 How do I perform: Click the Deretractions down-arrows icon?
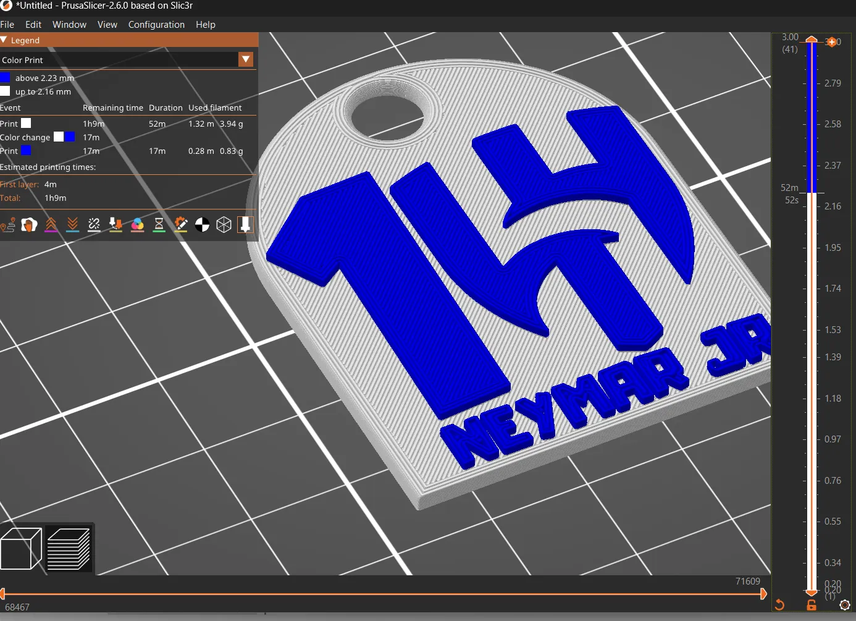point(73,225)
